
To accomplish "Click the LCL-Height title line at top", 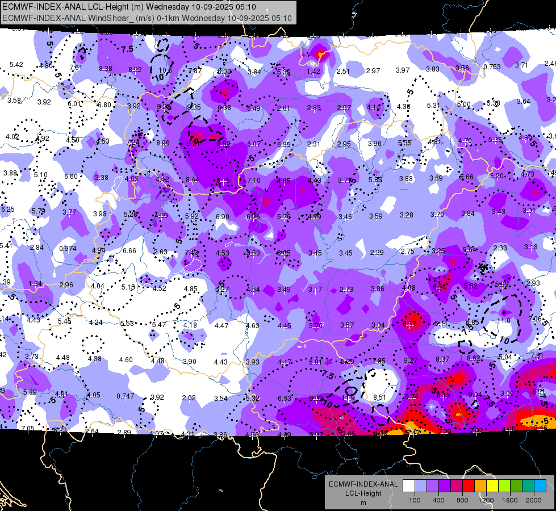I will coord(129,7).
